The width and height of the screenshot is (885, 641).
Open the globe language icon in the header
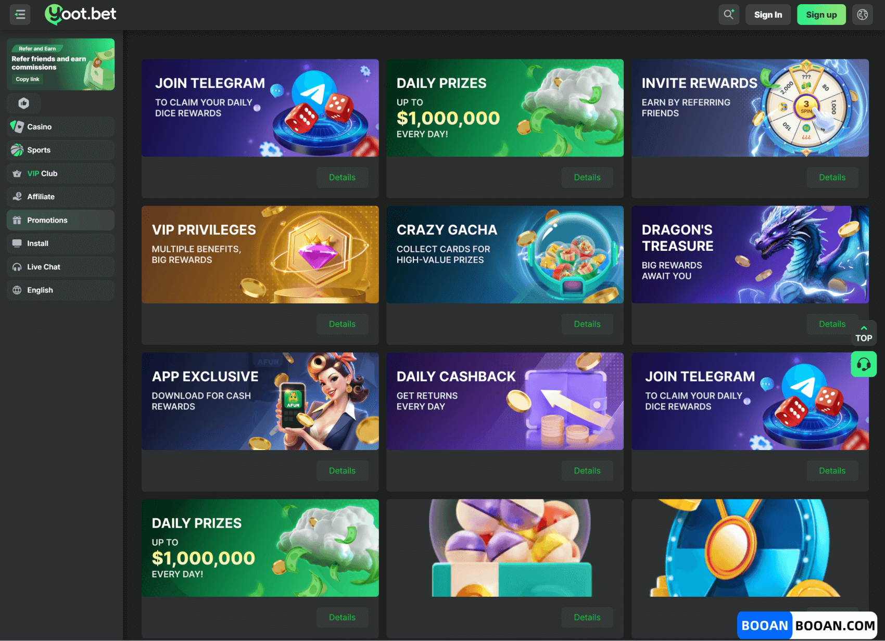(x=863, y=15)
